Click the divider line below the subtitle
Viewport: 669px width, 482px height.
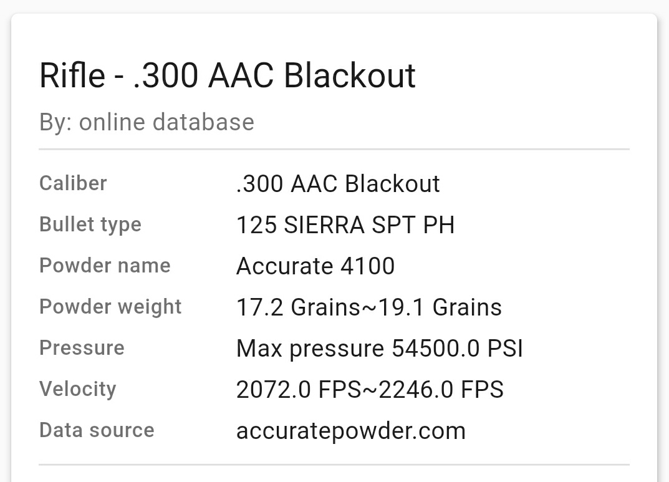point(334,150)
